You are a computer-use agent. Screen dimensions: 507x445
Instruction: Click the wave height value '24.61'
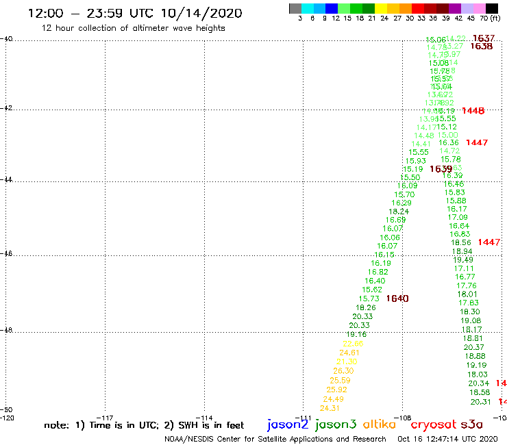click(x=349, y=353)
